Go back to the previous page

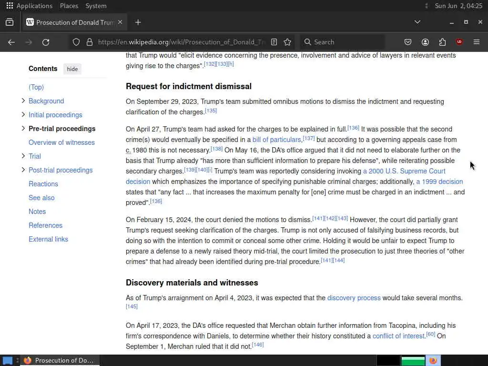pyautogui.click(x=11, y=42)
